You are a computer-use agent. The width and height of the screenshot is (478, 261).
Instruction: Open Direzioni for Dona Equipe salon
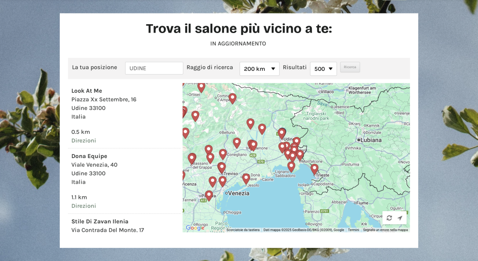tap(84, 206)
